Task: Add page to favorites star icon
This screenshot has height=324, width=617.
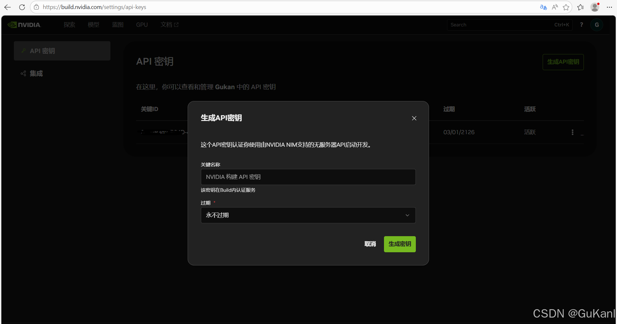Action: point(566,7)
